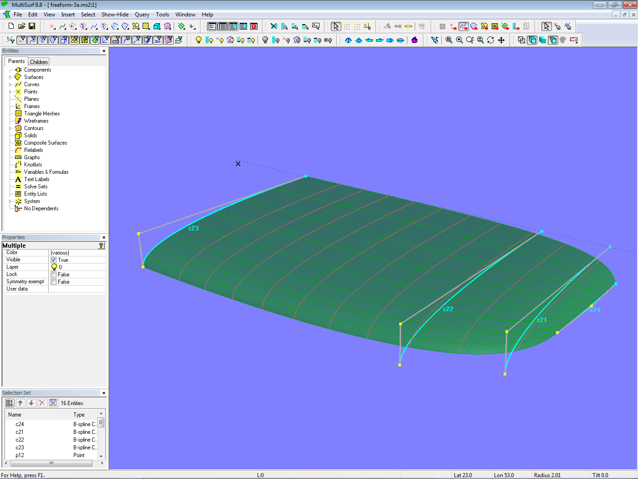Click the Open file folder icon
Viewport: 638px width, 479px height.
tap(21, 26)
